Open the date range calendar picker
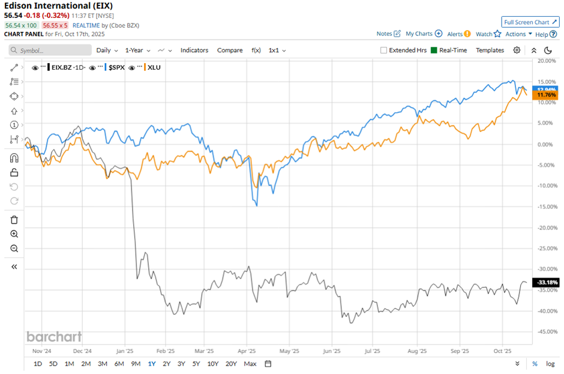Viewport: 564px width, 374px height. pyautogui.click(x=268, y=364)
